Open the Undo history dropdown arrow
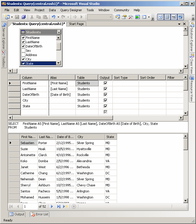196x224 pixels. click(58, 17)
